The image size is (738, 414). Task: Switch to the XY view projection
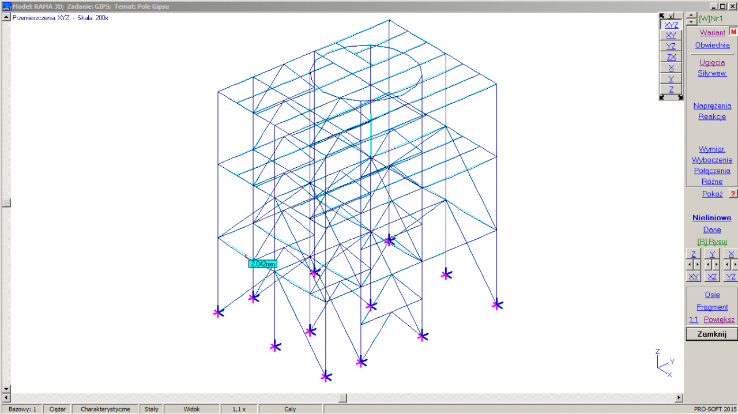point(671,35)
